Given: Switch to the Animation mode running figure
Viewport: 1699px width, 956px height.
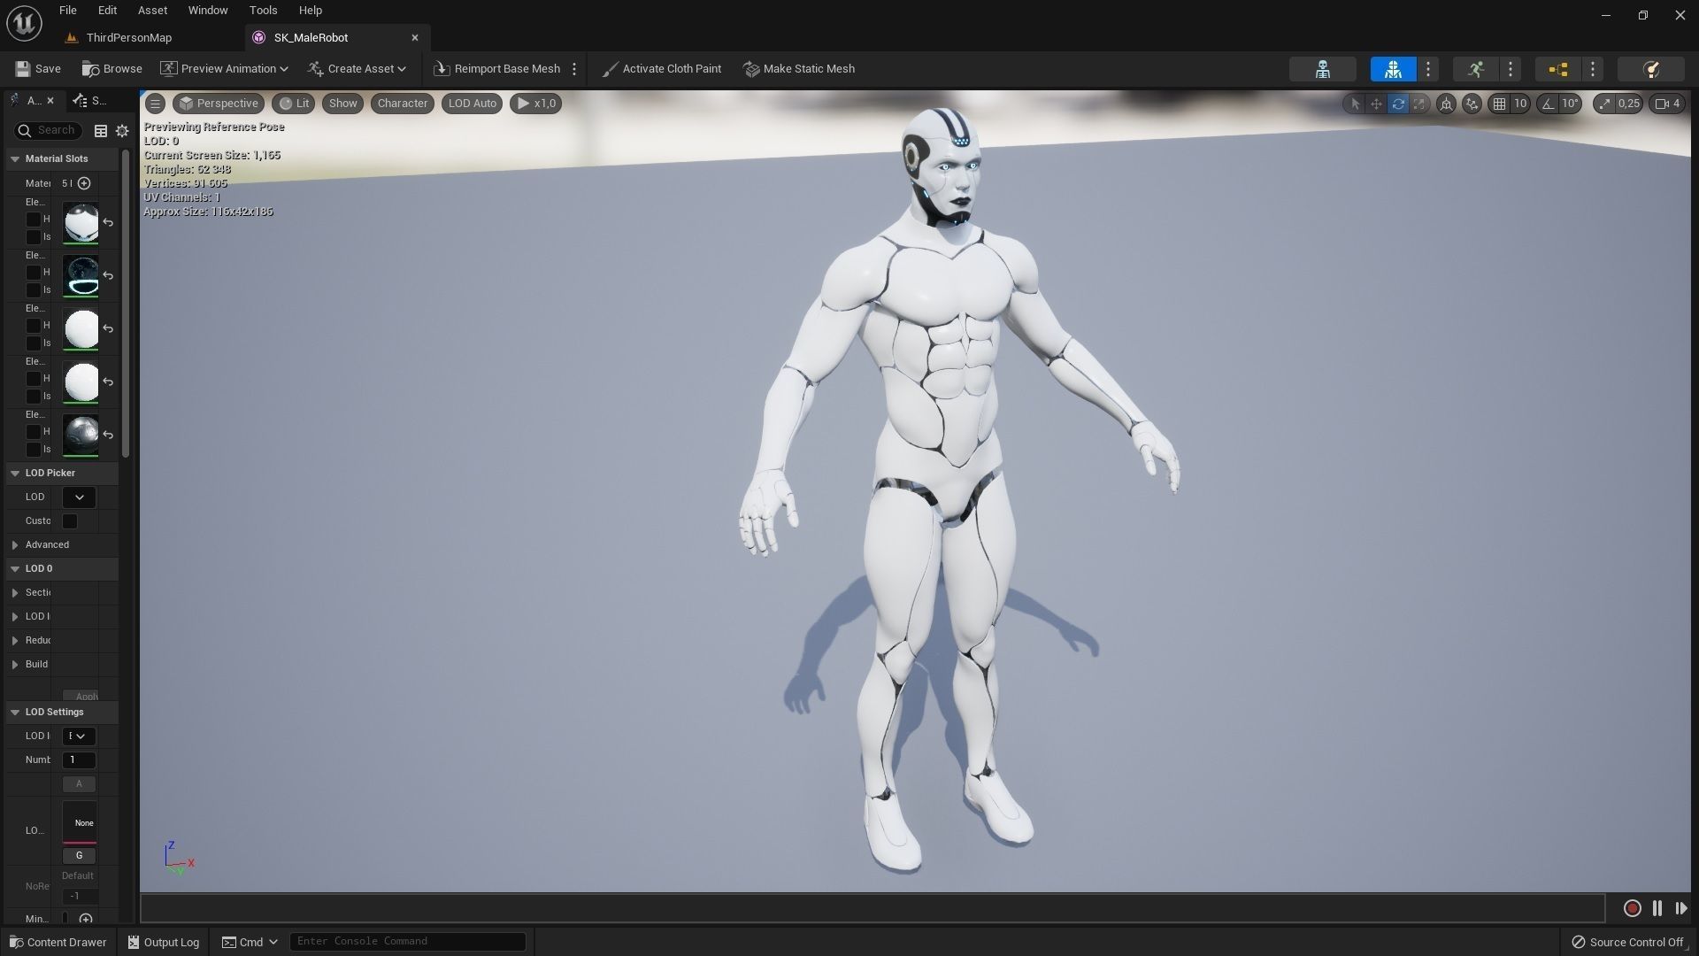Looking at the screenshot, I should (1475, 69).
